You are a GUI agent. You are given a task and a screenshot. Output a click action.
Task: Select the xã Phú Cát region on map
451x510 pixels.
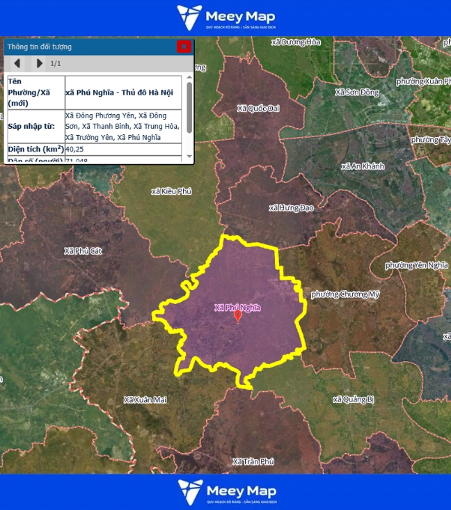click(x=83, y=250)
